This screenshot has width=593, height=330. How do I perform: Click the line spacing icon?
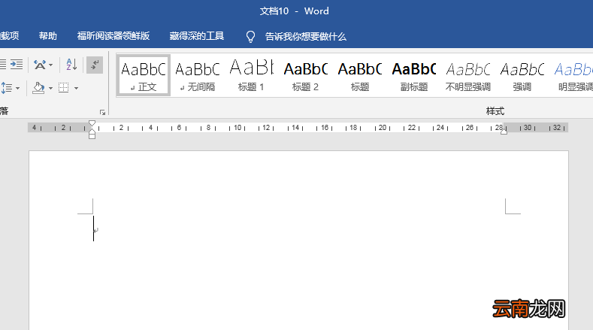click(7, 88)
